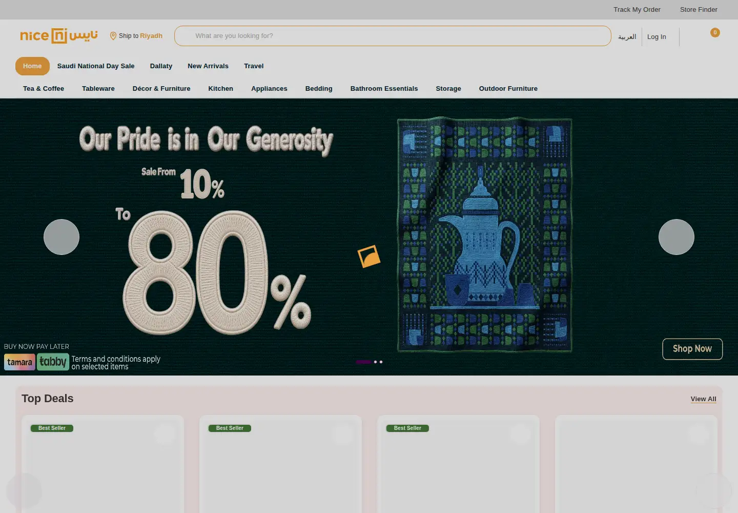Select the second carousel dot indicator
738x513 pixels.
pos(376,362)
